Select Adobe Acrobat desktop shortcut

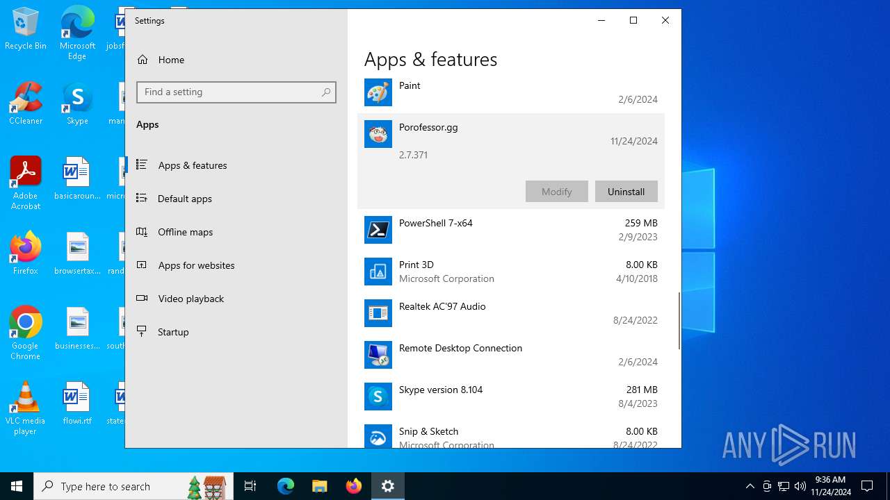coord(26,183)
